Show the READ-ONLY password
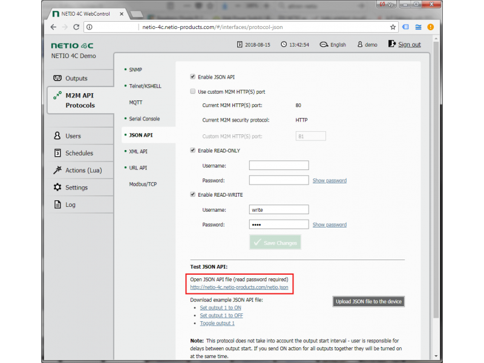The width and height of the screenshot is (484, 363). click(329, 180)
